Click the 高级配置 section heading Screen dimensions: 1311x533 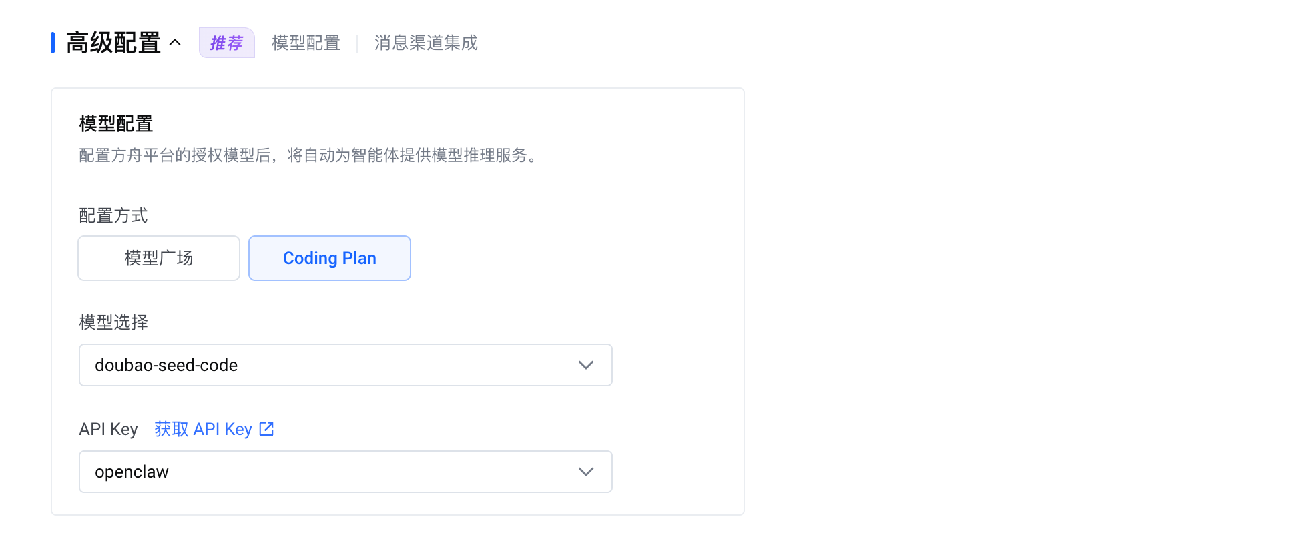point(113,43)
